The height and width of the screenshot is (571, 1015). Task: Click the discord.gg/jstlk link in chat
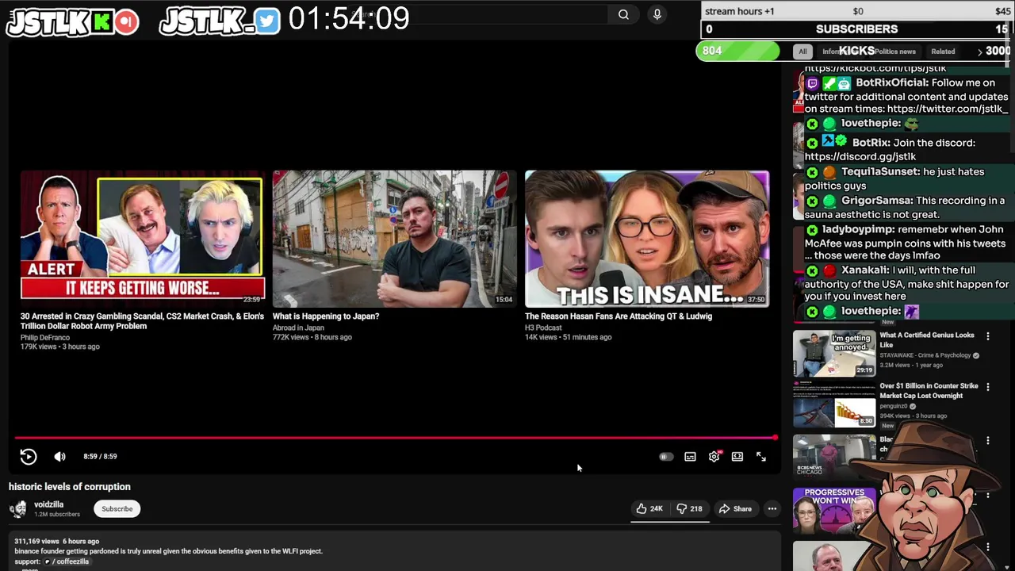pyautogui.click(x=860, y=157)
